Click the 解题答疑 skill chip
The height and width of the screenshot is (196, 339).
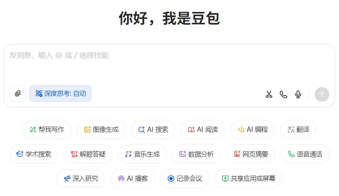[88, 154]
